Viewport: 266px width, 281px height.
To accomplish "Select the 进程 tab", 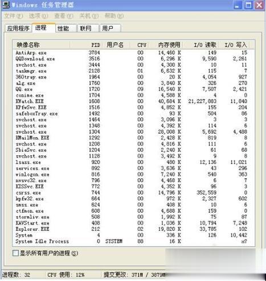I will [43, 28].
